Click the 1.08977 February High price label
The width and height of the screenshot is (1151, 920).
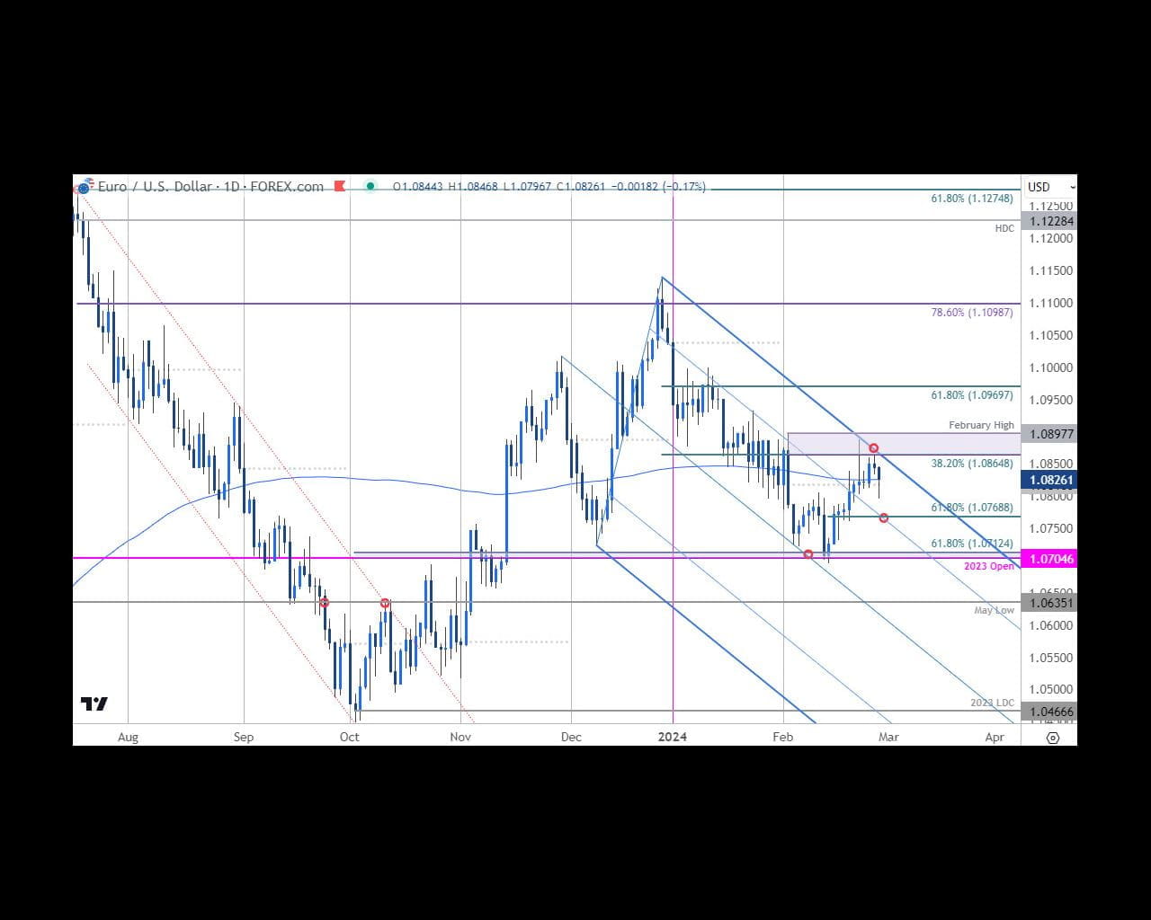coord(1048,434)
